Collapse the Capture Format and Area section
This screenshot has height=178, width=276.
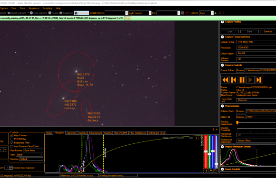pos(223,37)
